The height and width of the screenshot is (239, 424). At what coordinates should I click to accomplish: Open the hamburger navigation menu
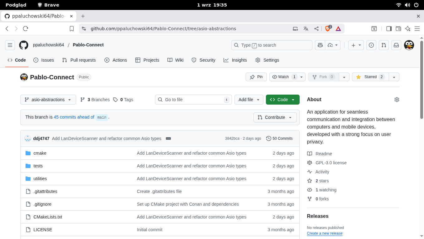10,45
